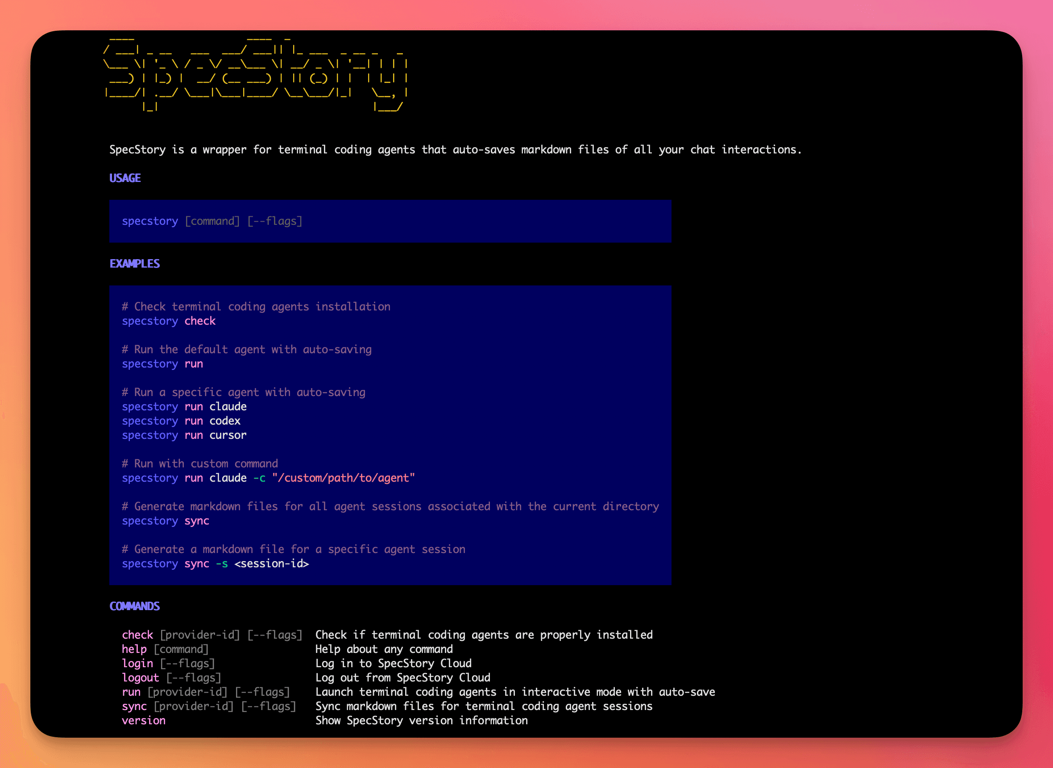1053x768 pixels.
Task: Click the specstory run example command
Action: point(162,363)
